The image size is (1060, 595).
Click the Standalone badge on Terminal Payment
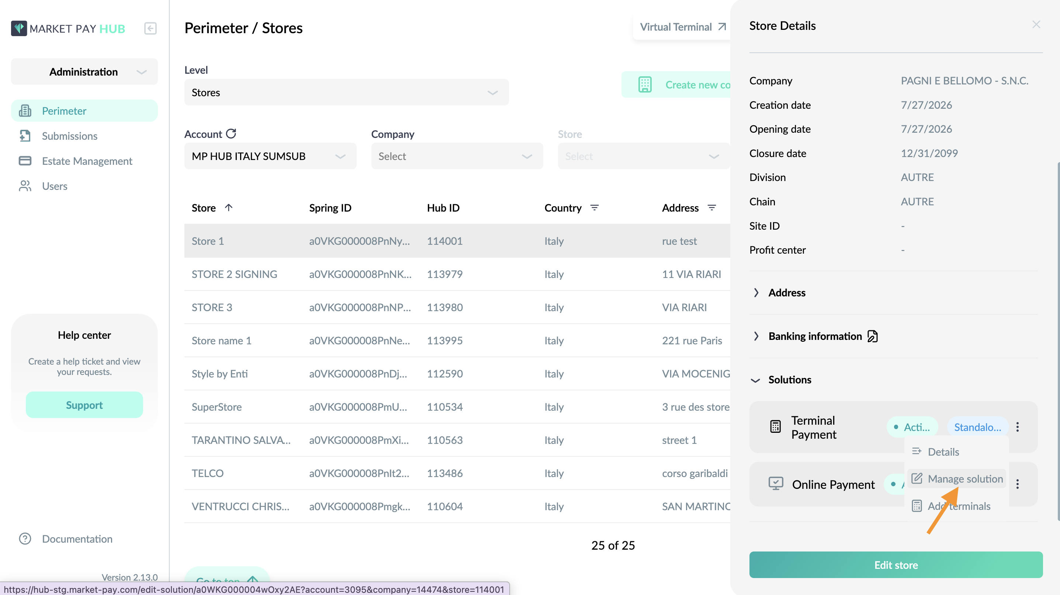(978, 427)
